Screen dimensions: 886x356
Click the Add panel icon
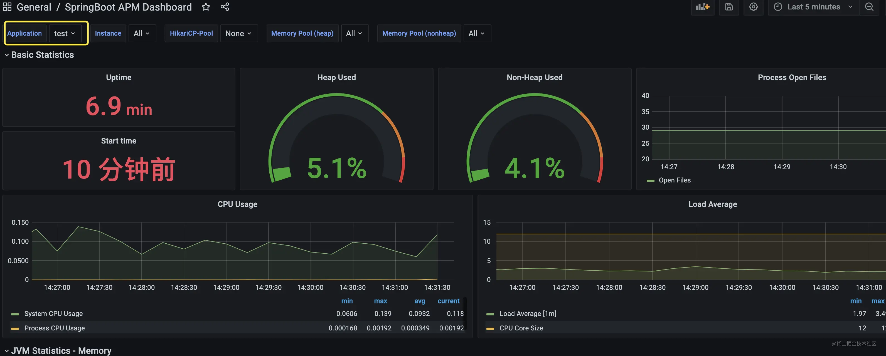[x=702, y=7]
